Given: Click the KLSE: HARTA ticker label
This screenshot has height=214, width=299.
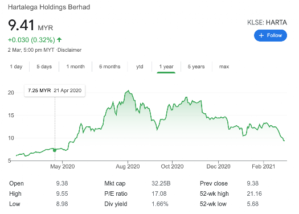Looking at the screenshot, I should pyautogui.click(x=267, y=23).
